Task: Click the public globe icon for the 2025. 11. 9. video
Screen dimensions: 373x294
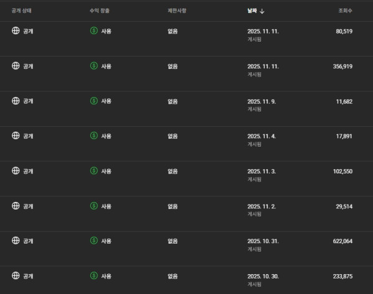Action: click(16, 100)
